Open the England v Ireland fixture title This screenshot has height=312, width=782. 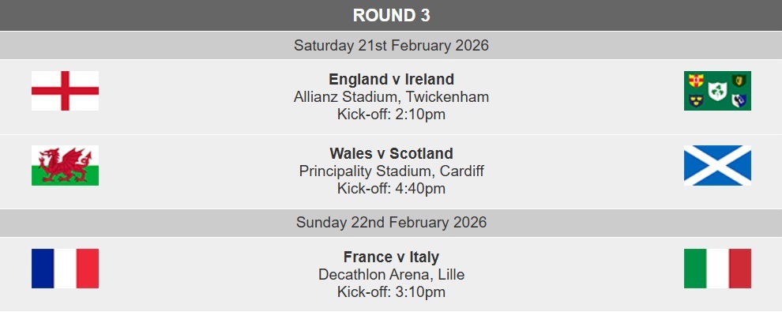391,79
